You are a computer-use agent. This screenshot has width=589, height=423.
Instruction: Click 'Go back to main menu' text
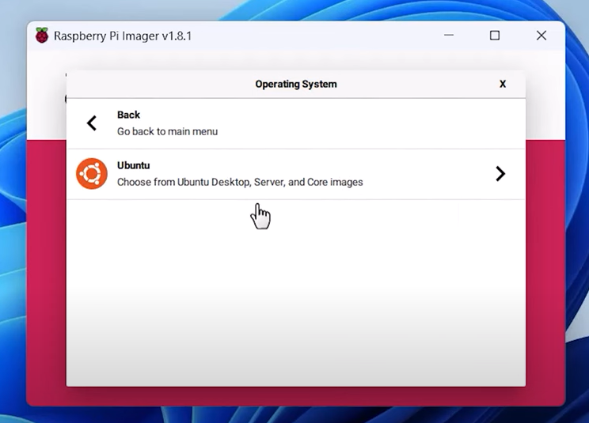(168, 131)
